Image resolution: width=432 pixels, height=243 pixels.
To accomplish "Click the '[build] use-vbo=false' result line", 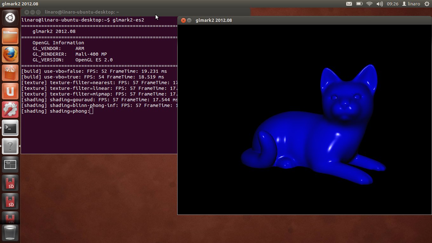I will [x=94, y=71].
